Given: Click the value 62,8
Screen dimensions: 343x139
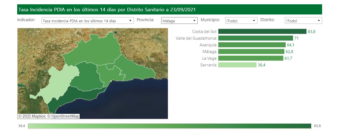Looking at the screenshot, I should 289,52.
